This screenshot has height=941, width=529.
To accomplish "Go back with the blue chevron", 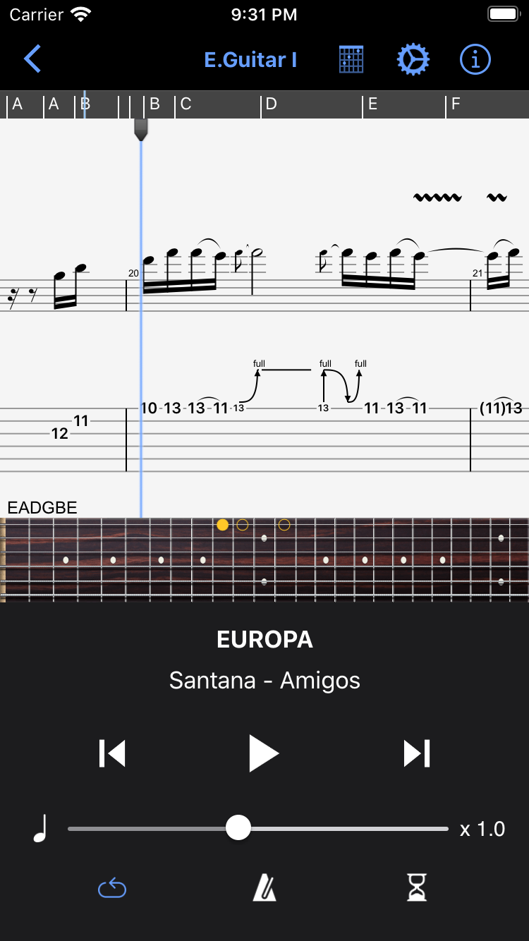I will [32, 59].
